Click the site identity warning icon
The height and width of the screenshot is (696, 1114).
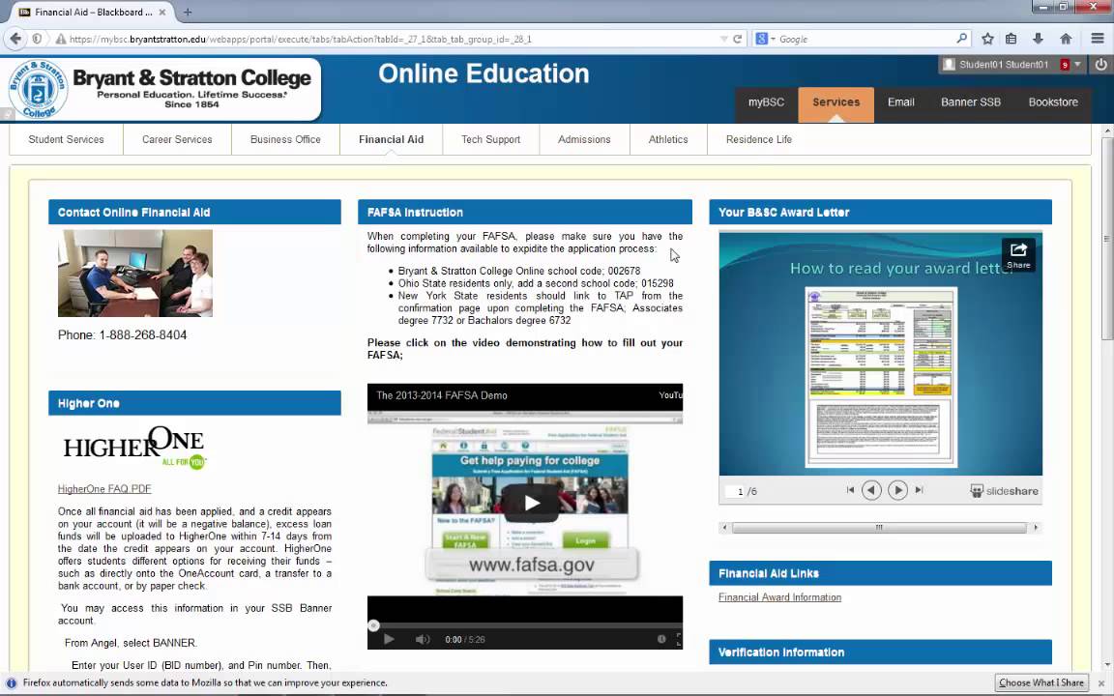[60, 39]
